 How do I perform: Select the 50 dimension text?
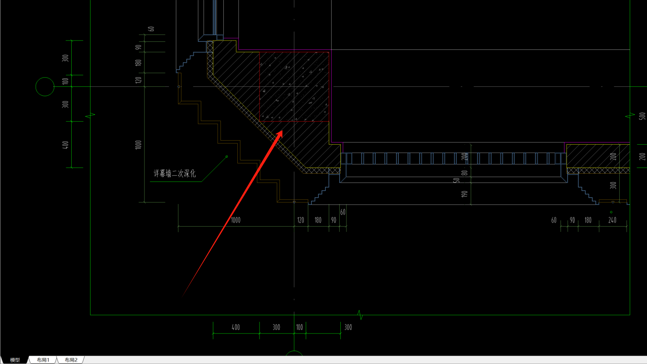456,180
